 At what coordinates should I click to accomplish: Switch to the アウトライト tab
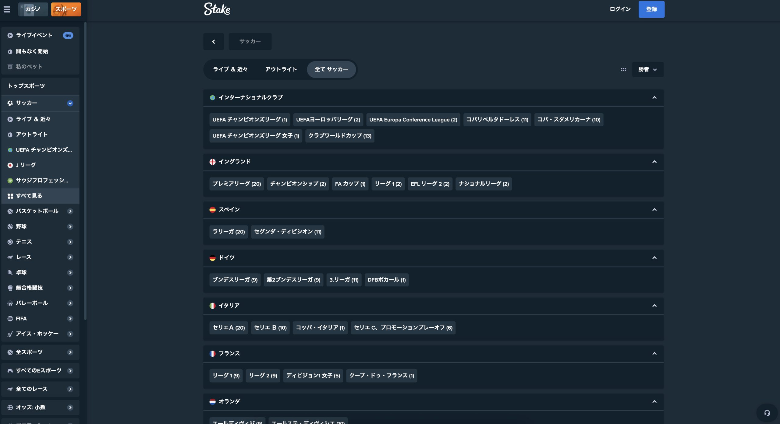pyautogui.click(x=281, y=70)
